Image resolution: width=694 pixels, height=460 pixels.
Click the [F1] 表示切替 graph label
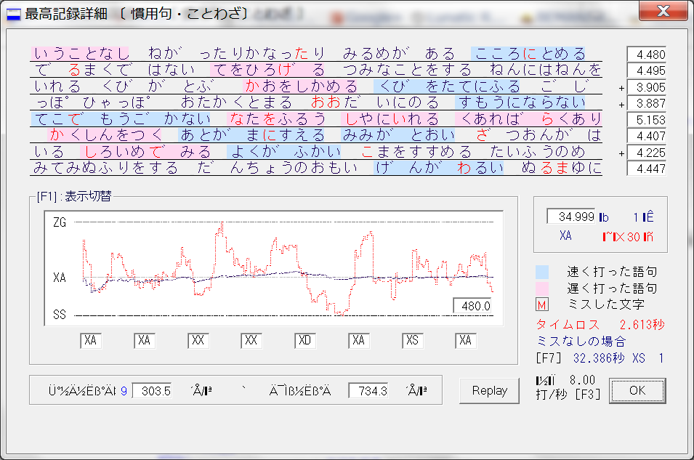click(x=73, y=196)
